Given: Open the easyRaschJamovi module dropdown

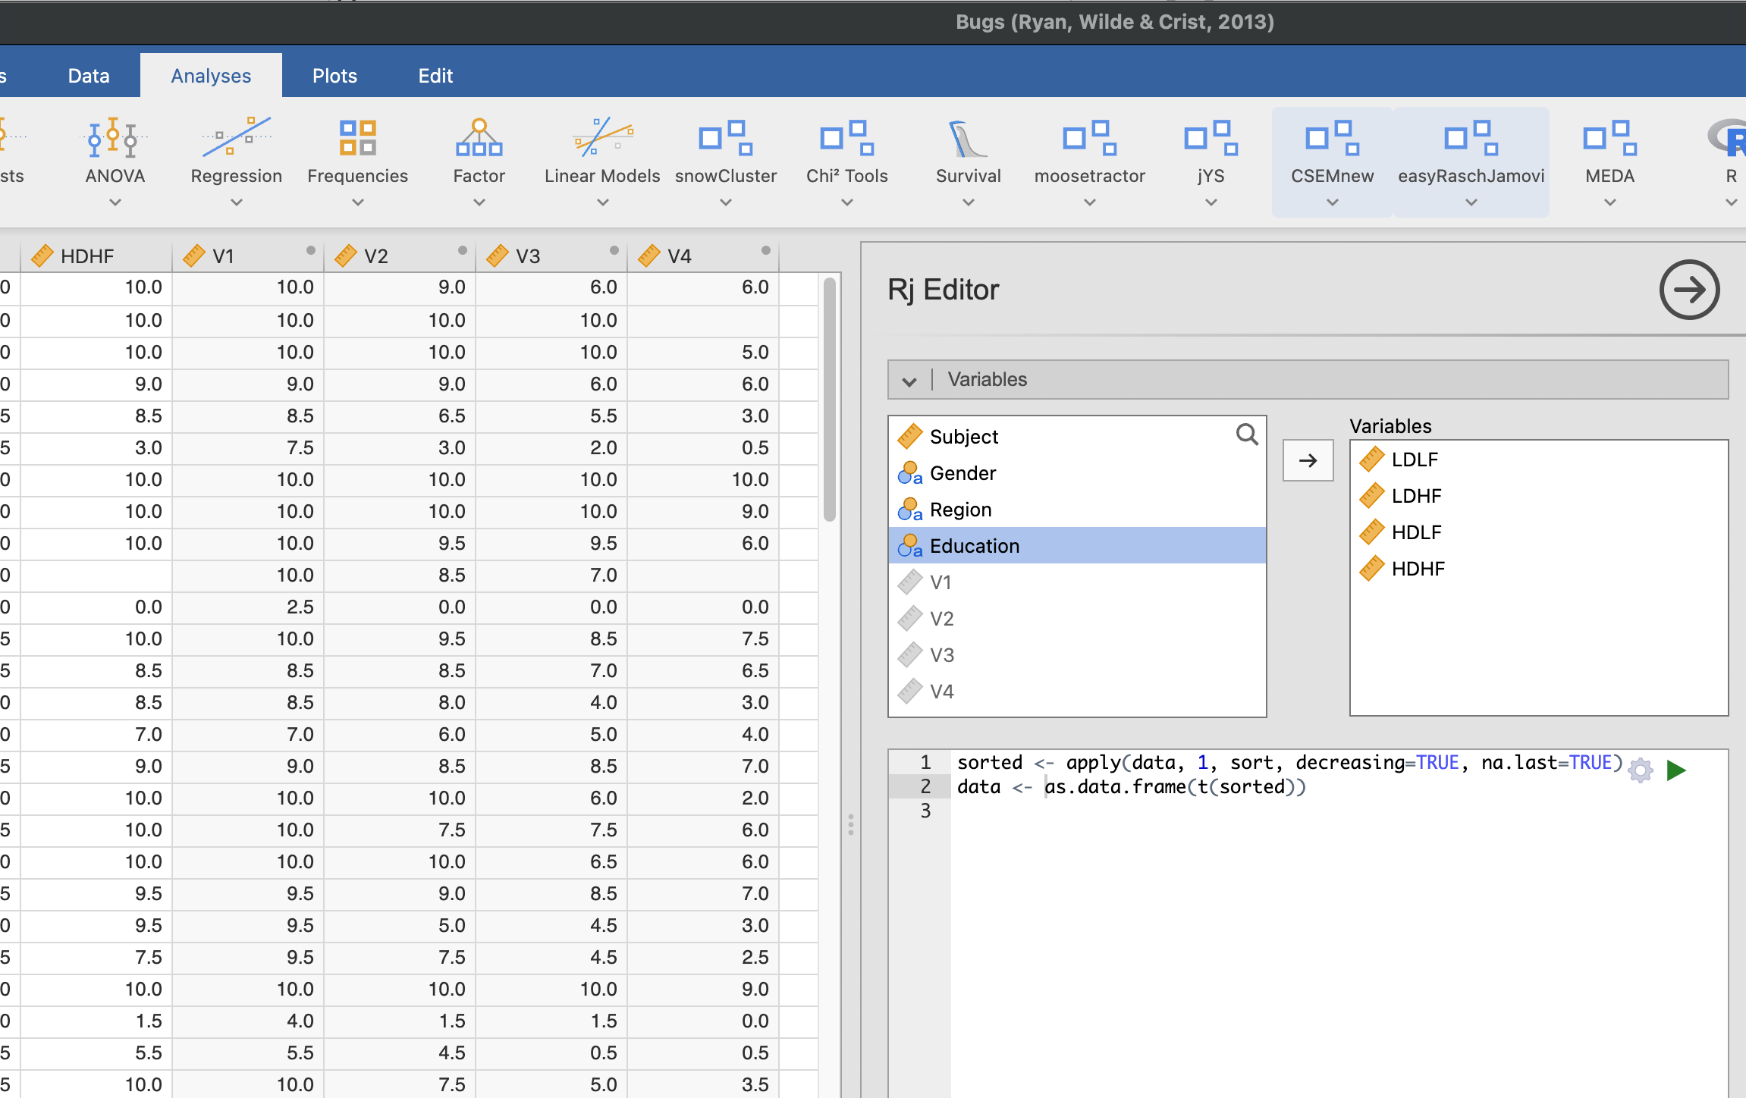Looking at the screenshot, I should click(1471, 202).
